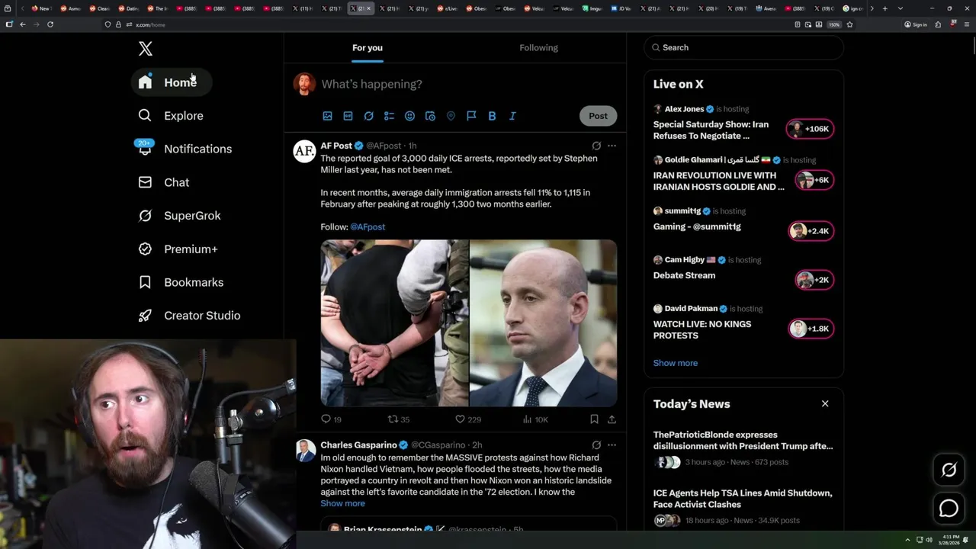Toggle italic text formatting in composer
Screen dimensions: 976x549
click(x=512, y=116)
